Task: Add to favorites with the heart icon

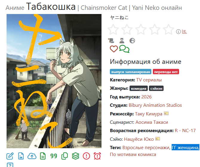Action: (114, 49)
